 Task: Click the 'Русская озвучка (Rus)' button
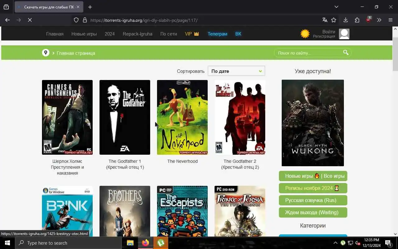point(313,200)
